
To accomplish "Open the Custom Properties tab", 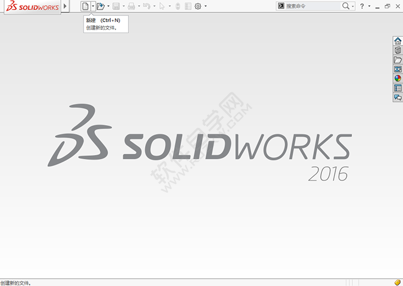I will pos(397,88).
